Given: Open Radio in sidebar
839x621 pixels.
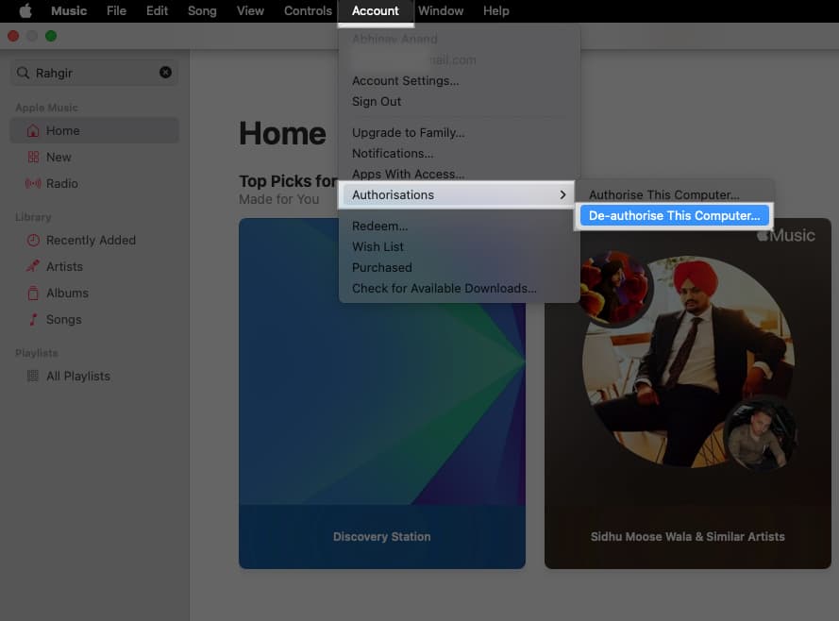Looking at the screenshot, I should (x=94, y=183).
